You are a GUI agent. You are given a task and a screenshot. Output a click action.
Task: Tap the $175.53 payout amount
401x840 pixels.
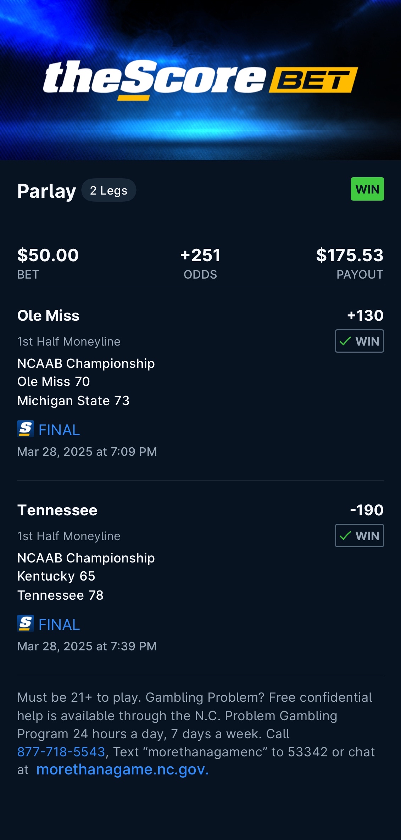coord(350,255)
